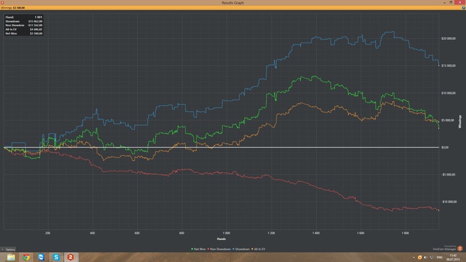Open the volume tray icon
Viewport: 466px width, 262px height.
pyautogui.click(x=425, y=257)
